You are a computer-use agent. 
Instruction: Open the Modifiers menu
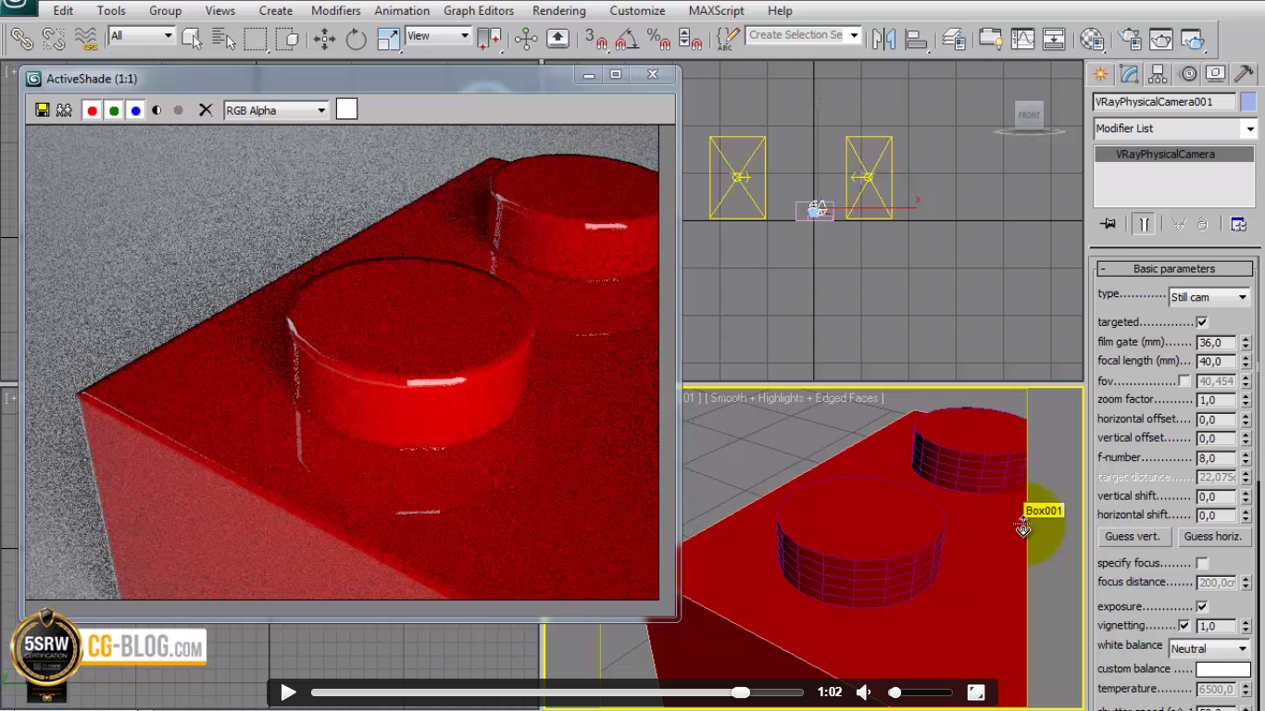[x=335, y=11]
